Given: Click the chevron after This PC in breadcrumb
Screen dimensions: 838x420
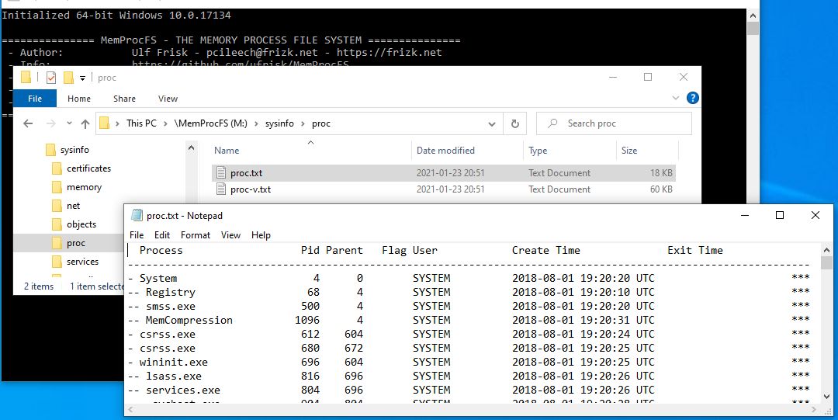Looking at the screenshot, I should (166, 123).
